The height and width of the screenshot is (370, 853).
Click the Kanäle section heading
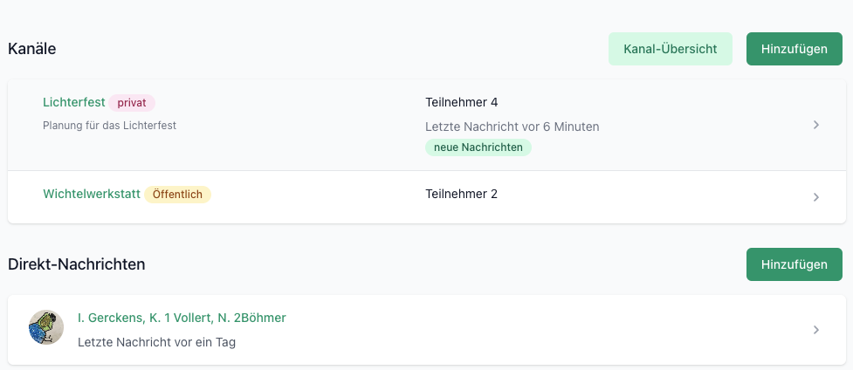click(x=32, y=49)
